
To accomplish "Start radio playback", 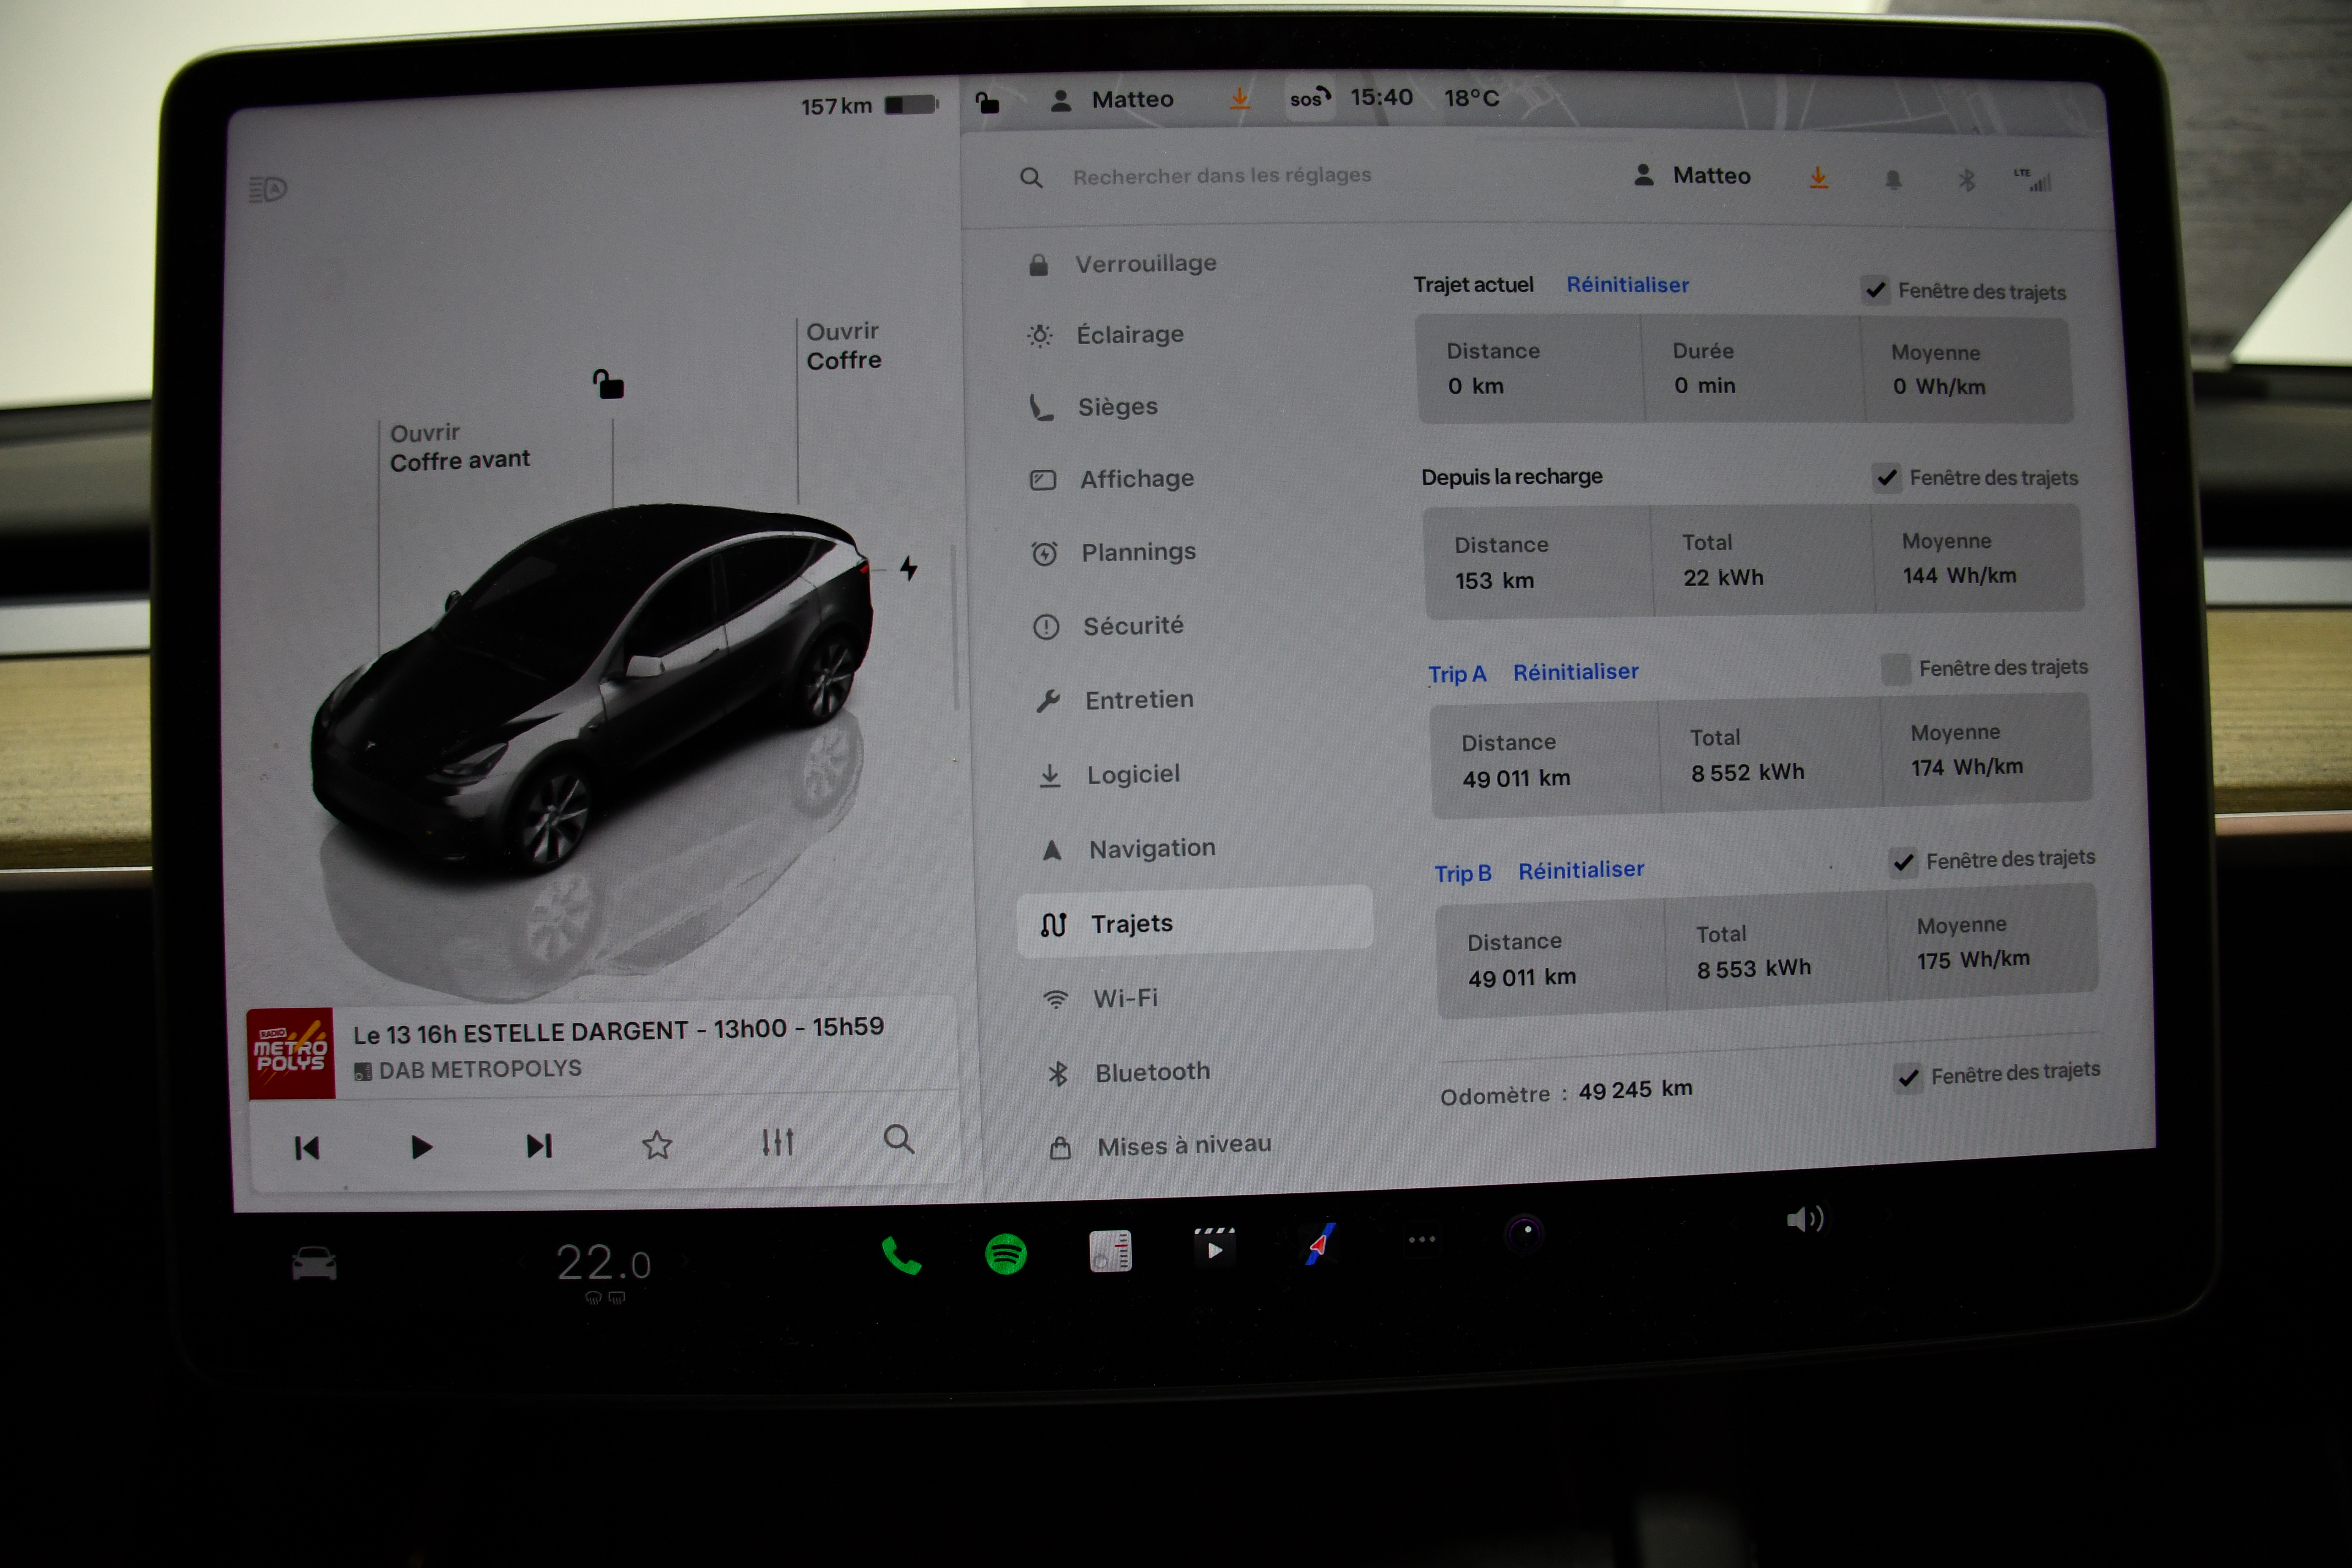I will 421,1147.
